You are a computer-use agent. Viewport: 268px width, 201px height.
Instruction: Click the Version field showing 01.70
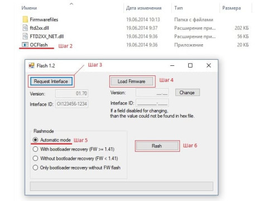click(x=71, y=93)
